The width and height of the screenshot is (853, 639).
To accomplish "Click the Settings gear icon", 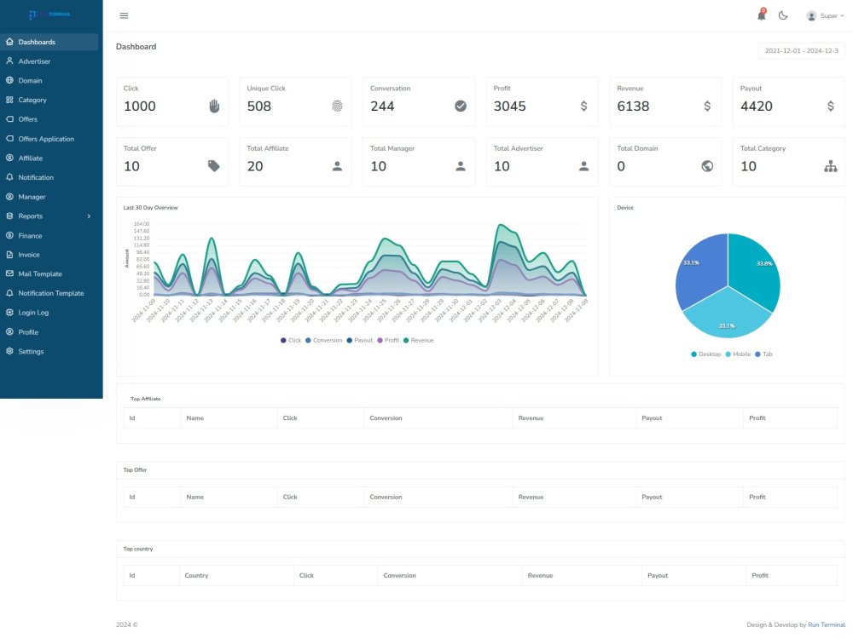I will [x=9, y=351].
